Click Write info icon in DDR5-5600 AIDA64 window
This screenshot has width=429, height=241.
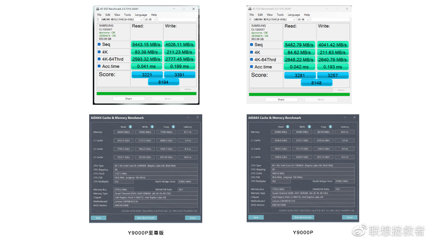click(152, 127)
